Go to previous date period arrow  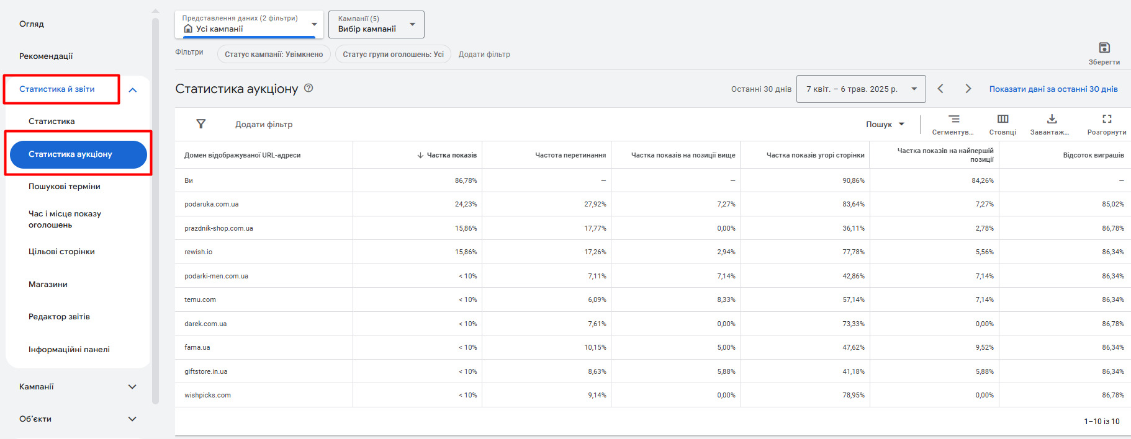(940, 89)
